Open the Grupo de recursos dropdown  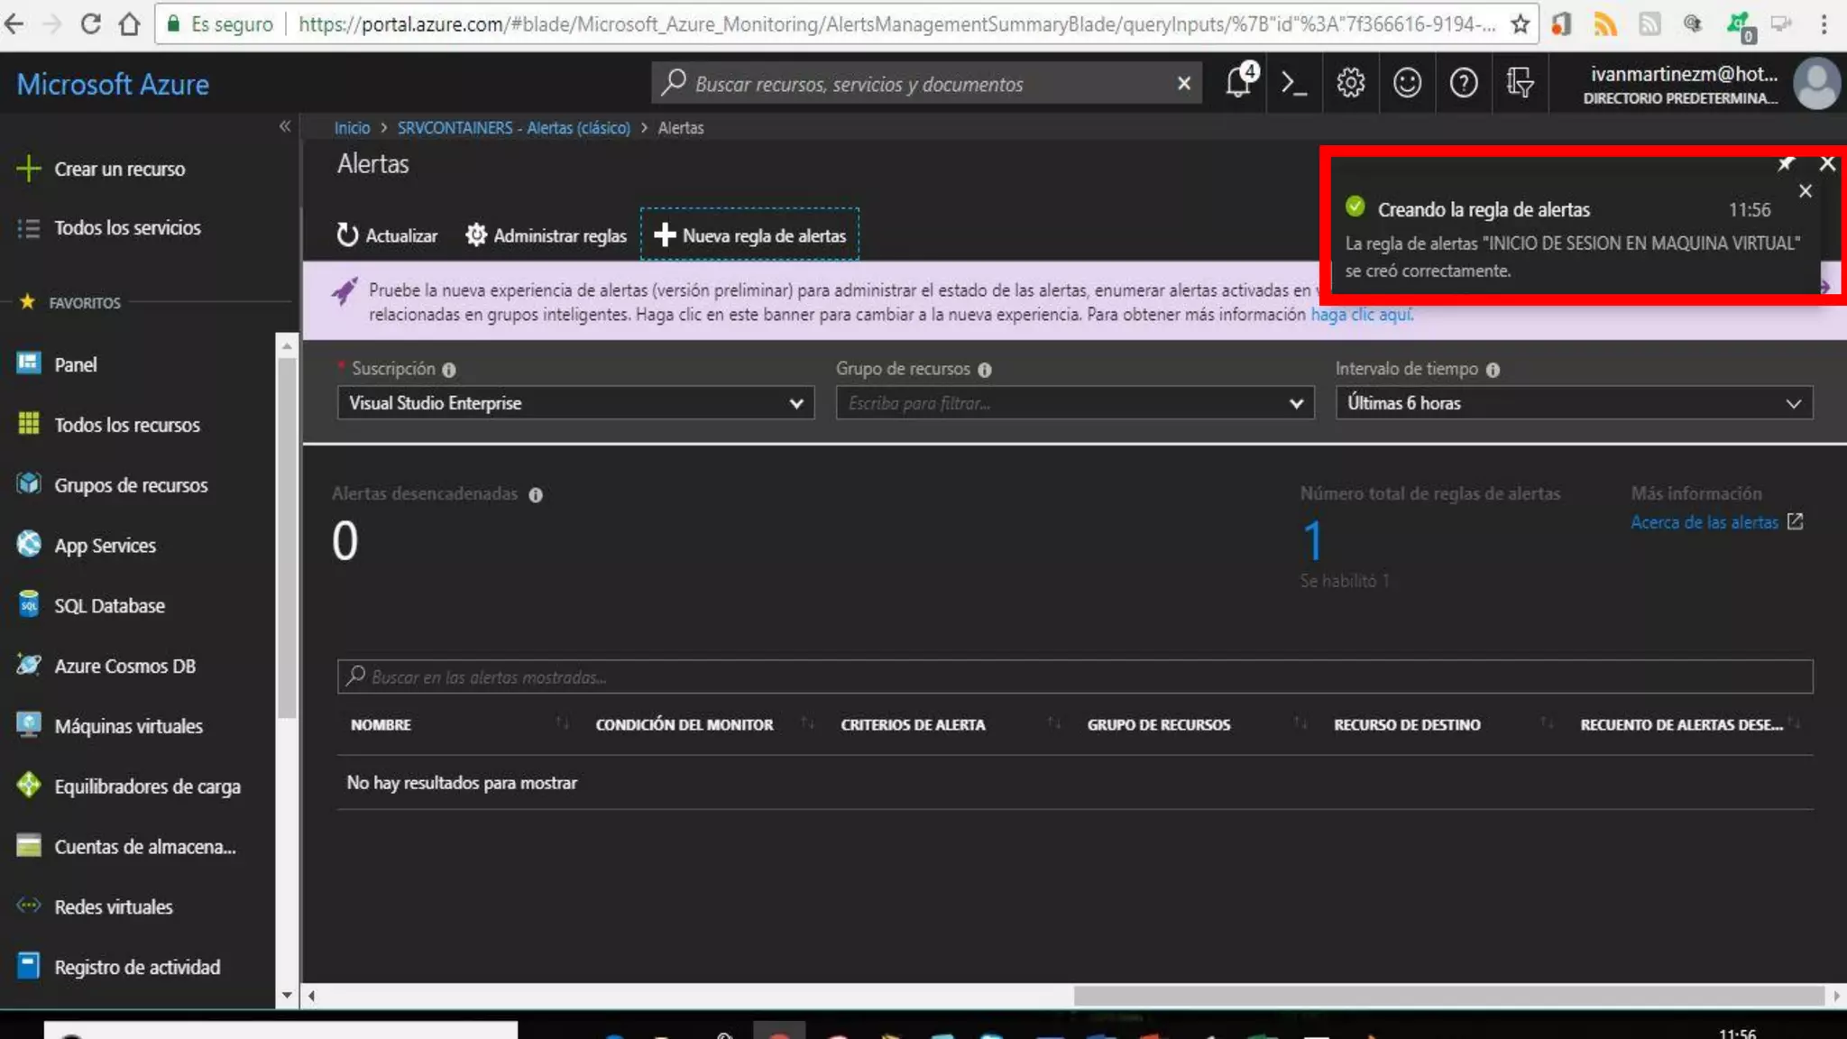point(1074,403)
